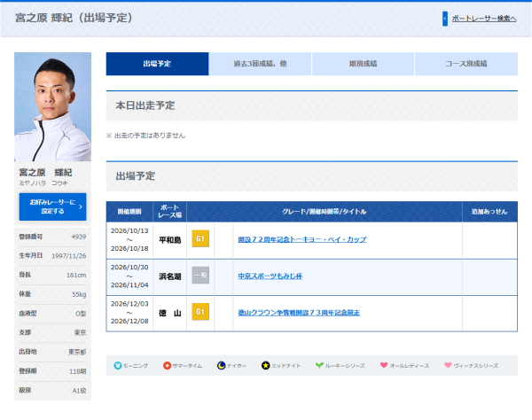Open the 出場予定 tab
532x420 pixels.
157,64
